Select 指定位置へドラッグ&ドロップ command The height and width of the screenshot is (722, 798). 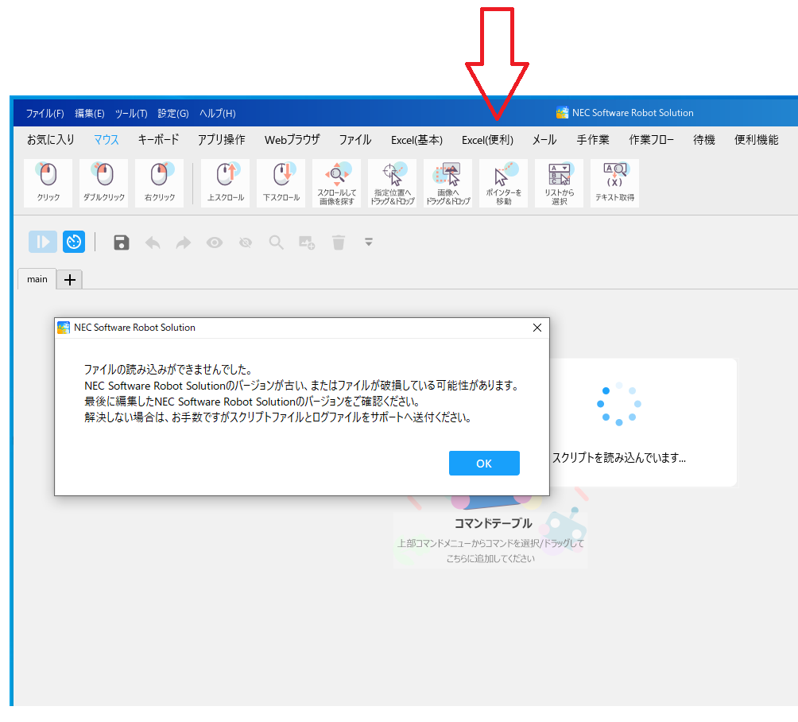(x=393, y=183)
